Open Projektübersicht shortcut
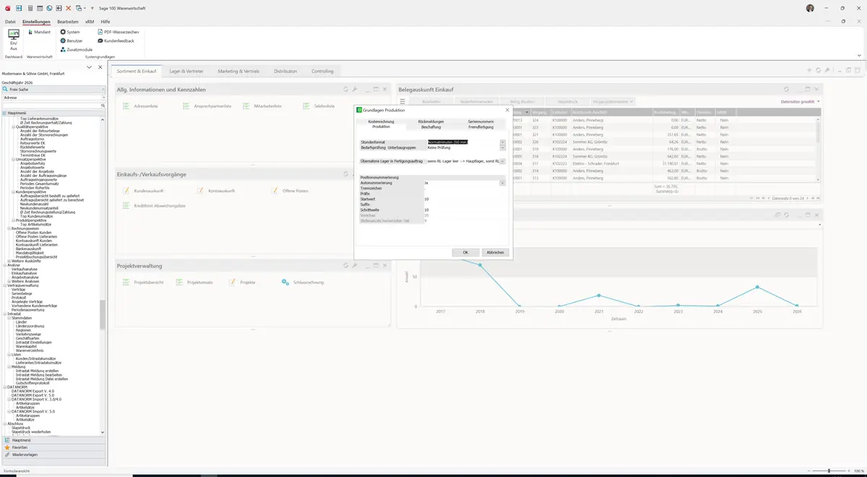867x477 pixels. (144, 283)
